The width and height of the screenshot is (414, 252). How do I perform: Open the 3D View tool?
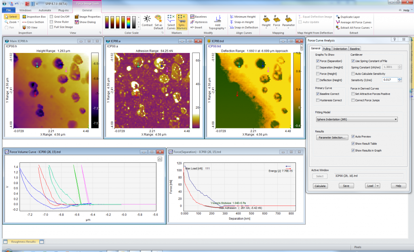(x=31, y=27)
